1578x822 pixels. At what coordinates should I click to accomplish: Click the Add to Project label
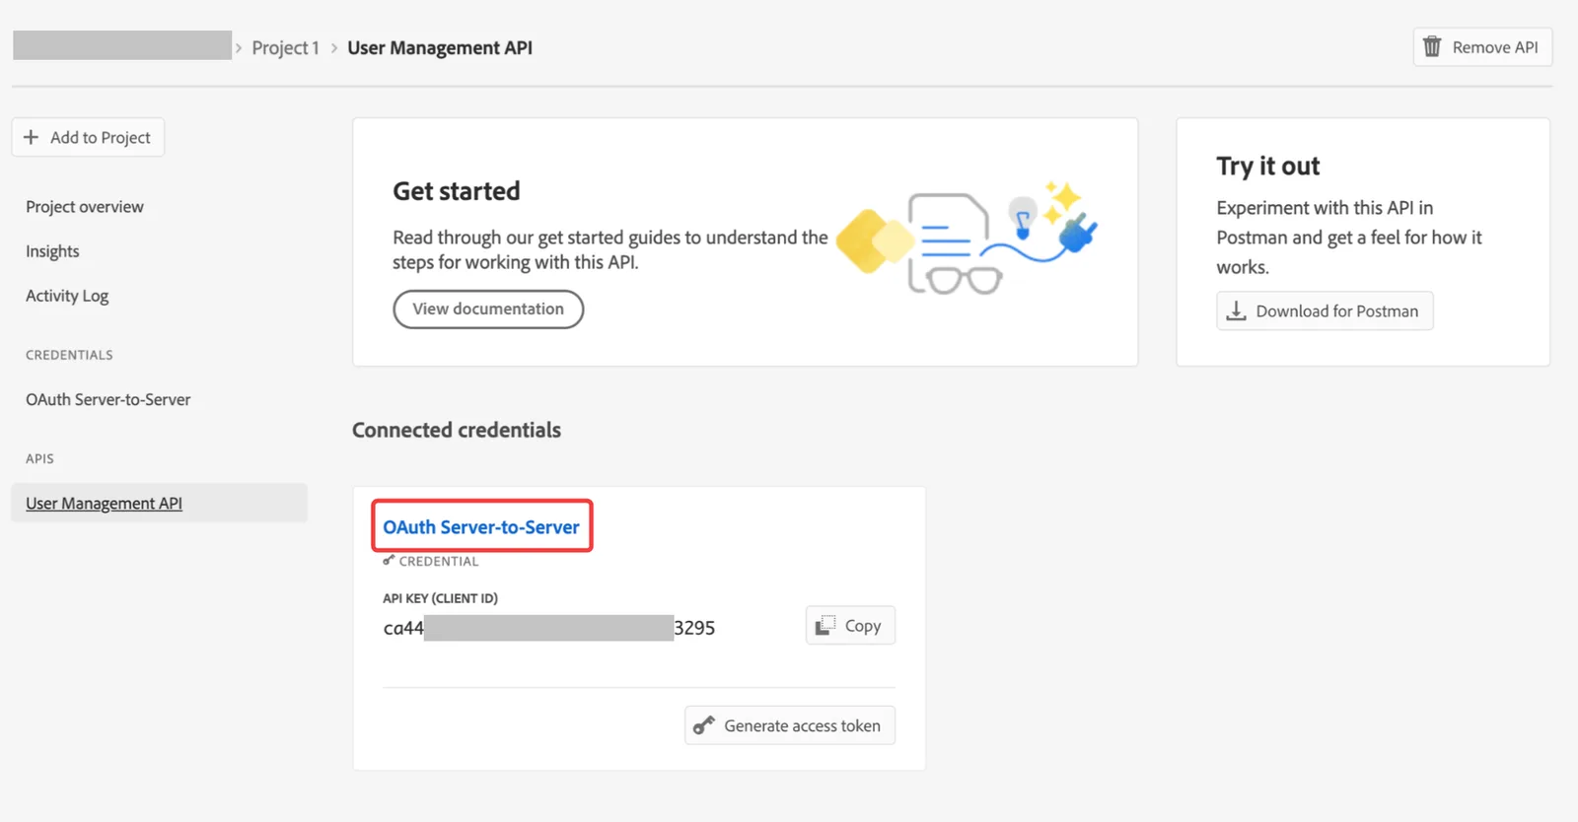point(101,138)
